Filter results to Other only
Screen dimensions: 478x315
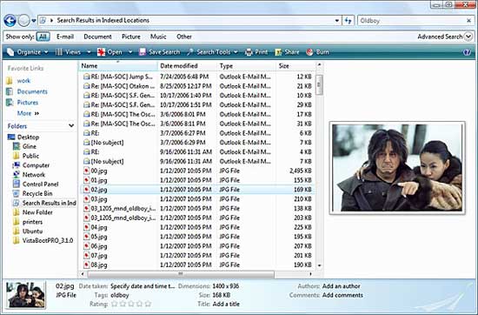point(184,37)
